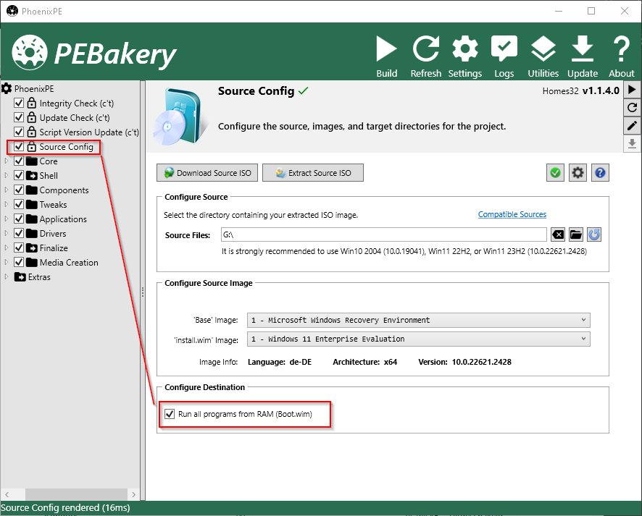The height and width of the screenshot is (516, 642).
Task: Click the green checkmark button
Action: [x=555, y=173]
